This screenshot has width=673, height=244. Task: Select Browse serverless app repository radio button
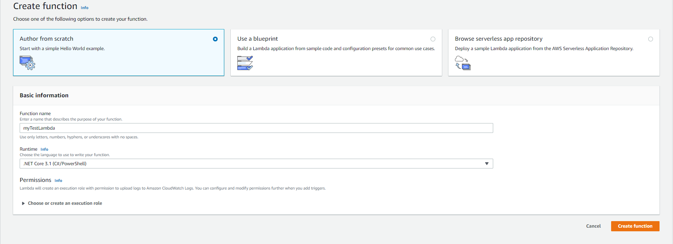[650, 39]
